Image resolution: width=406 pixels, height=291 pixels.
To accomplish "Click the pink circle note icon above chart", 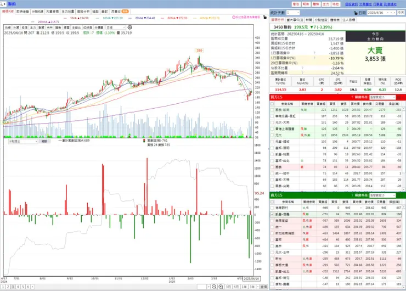I will (x=234, y=17).
